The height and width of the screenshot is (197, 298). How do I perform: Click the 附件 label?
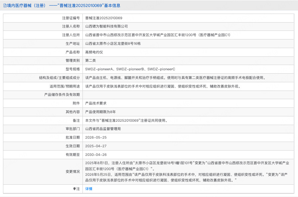pyautogui.click(x=76, y=103)
